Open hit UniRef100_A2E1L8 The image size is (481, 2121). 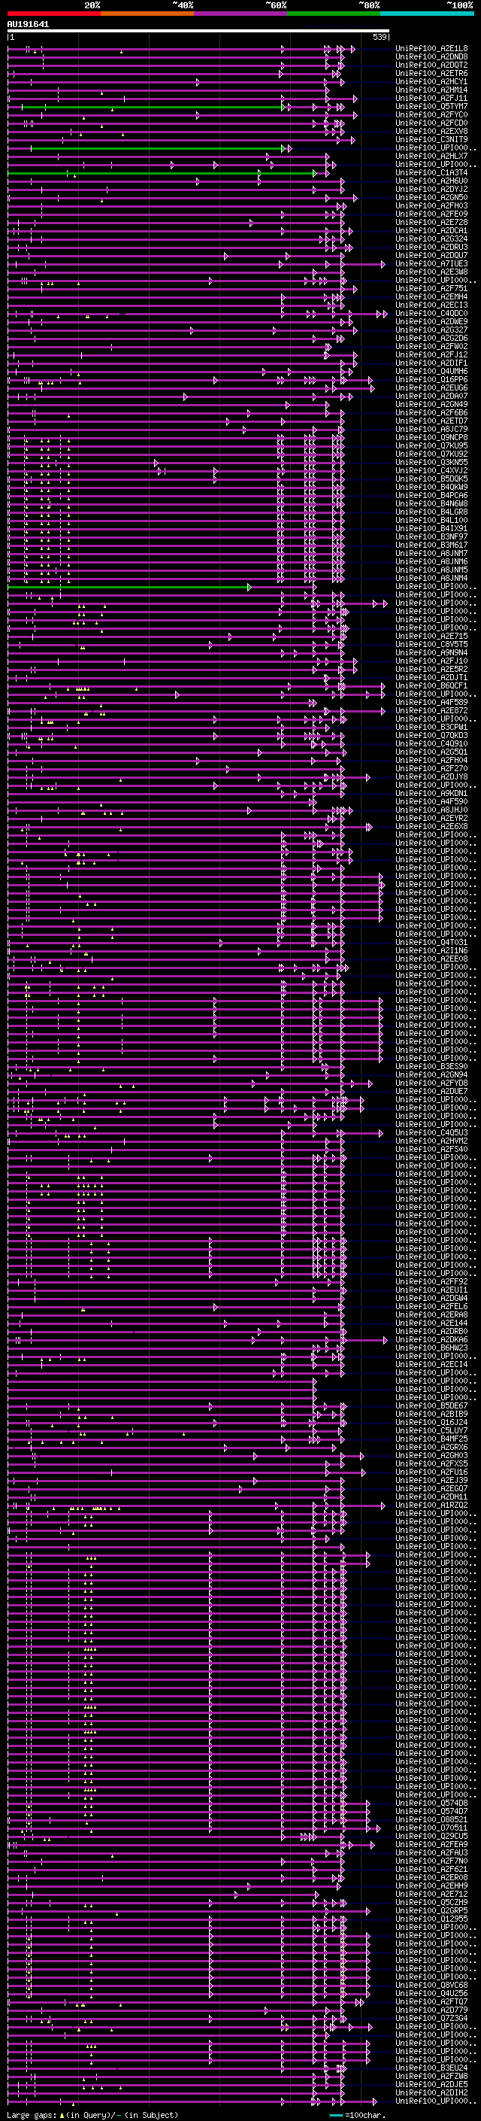431,49
